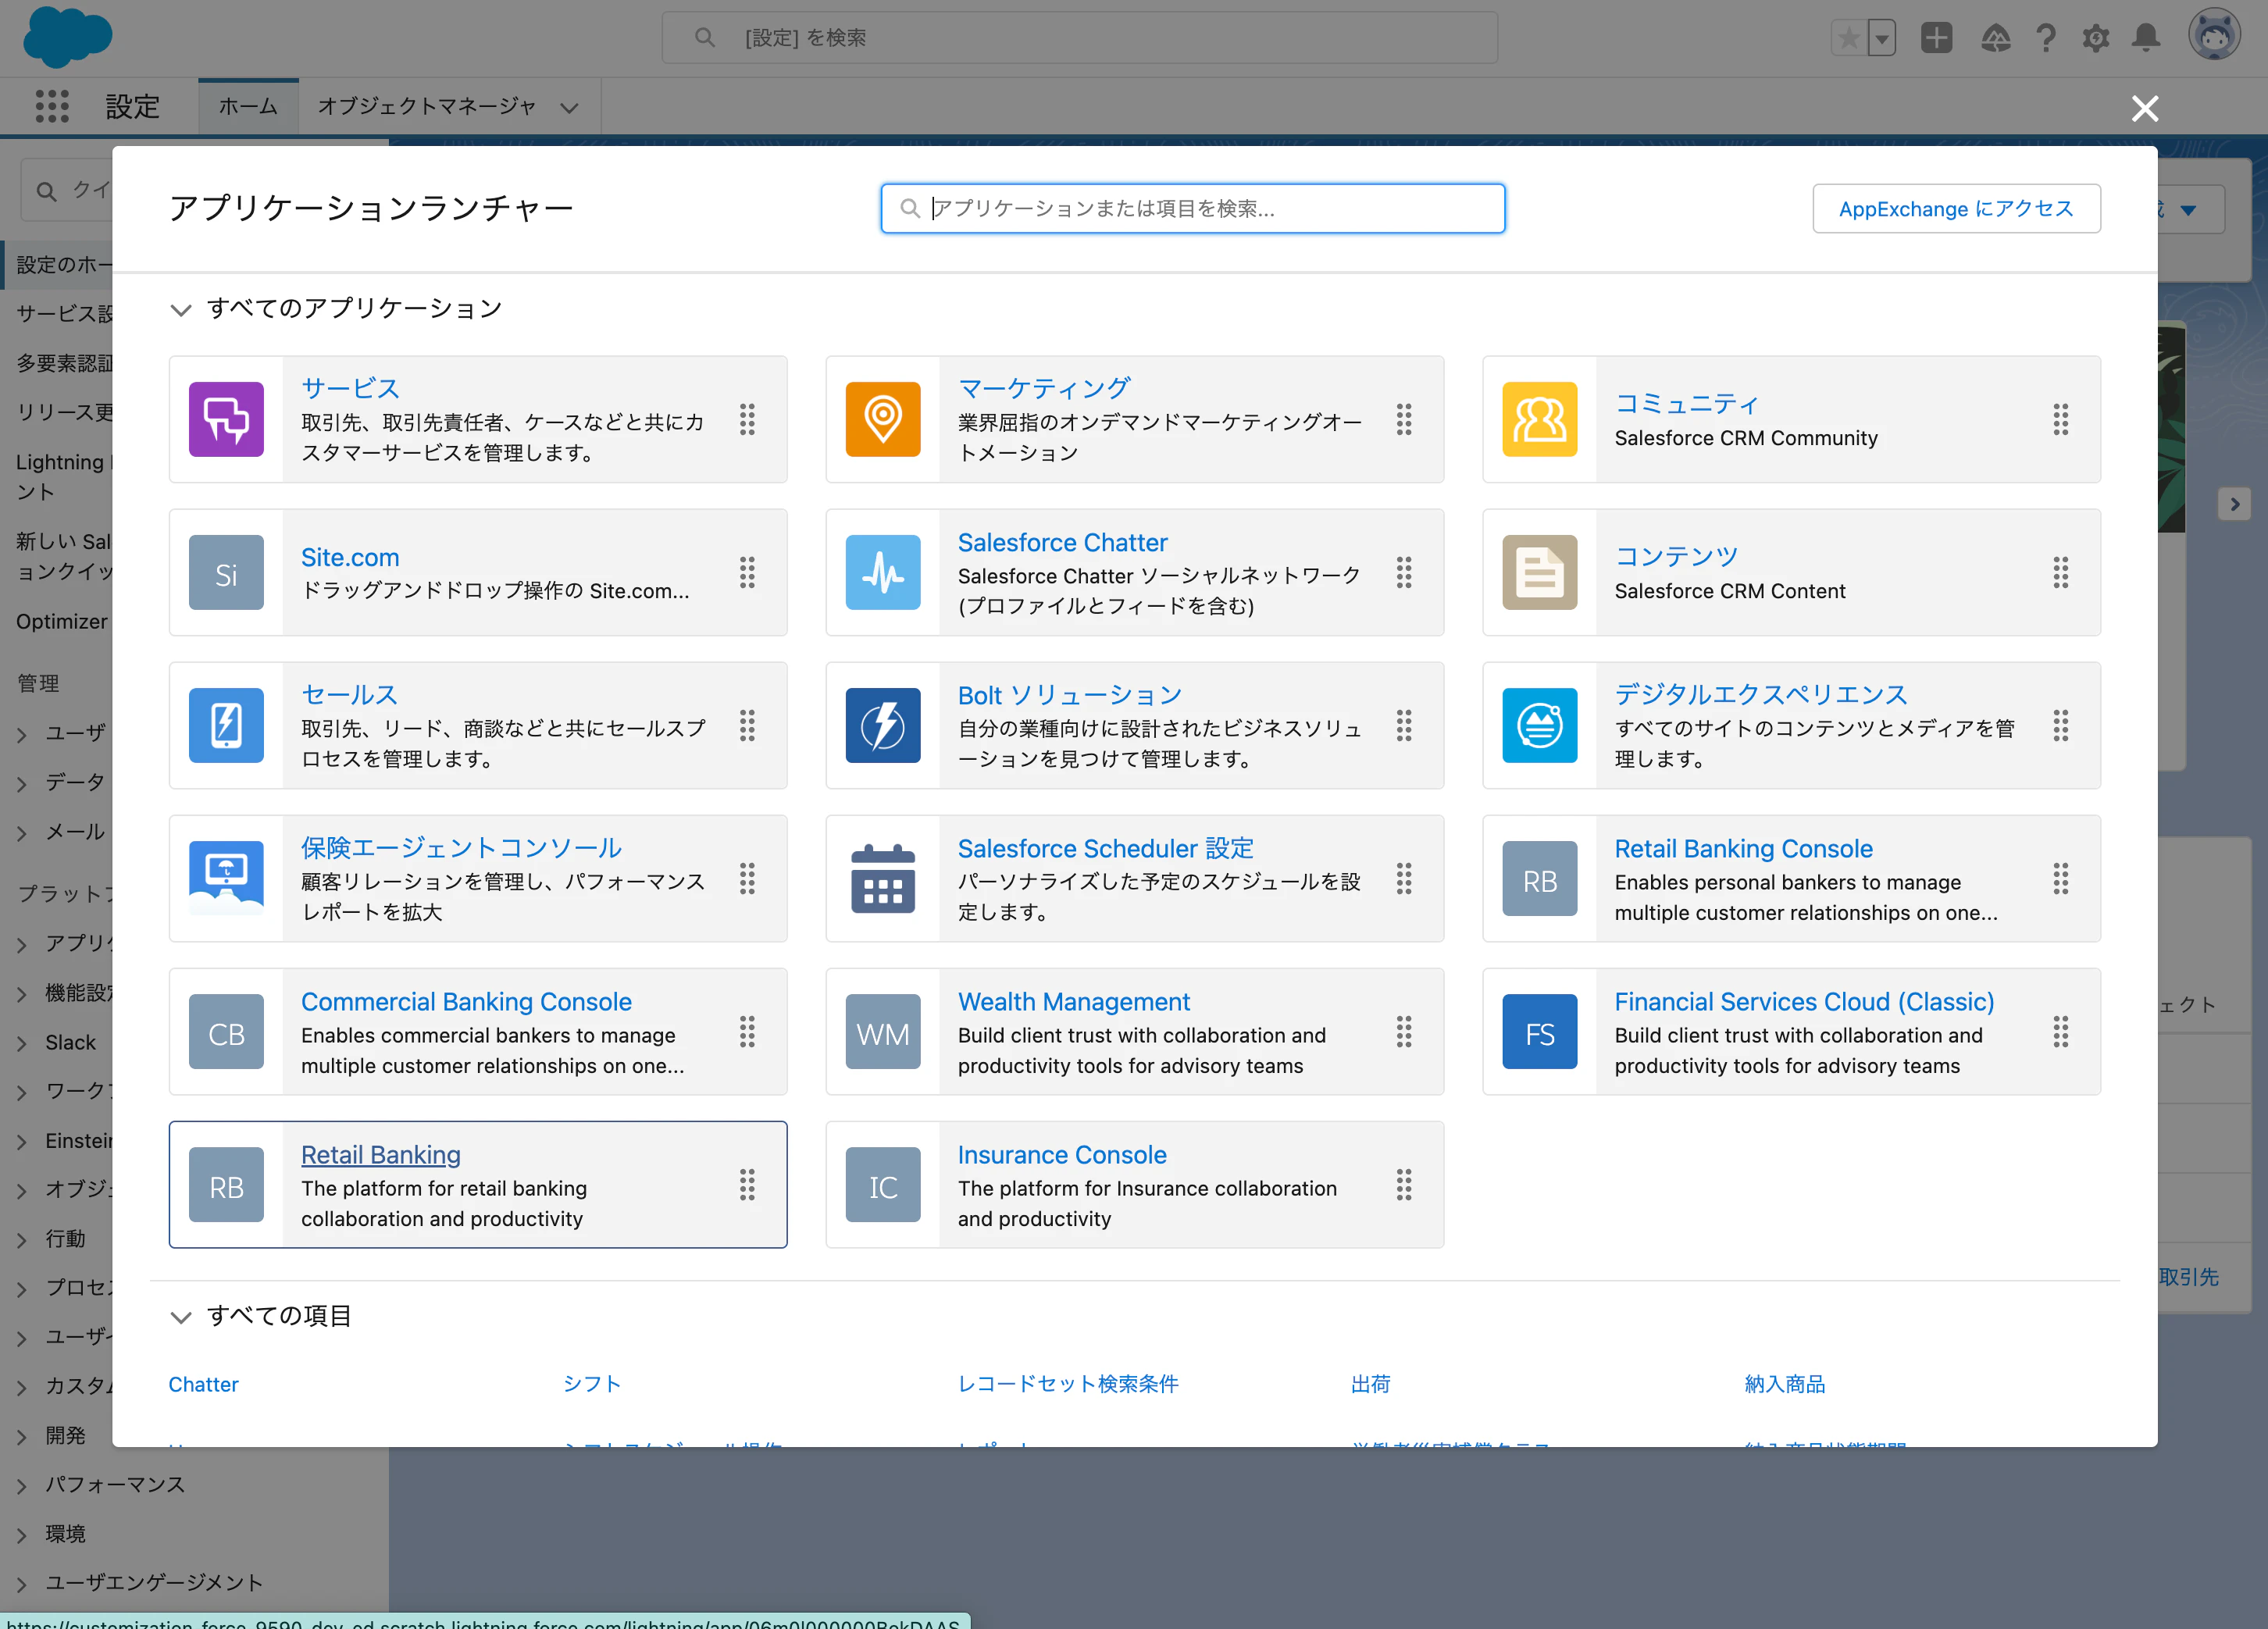
Task: Switch to the ホーム tab
Action: click(248, 106)
